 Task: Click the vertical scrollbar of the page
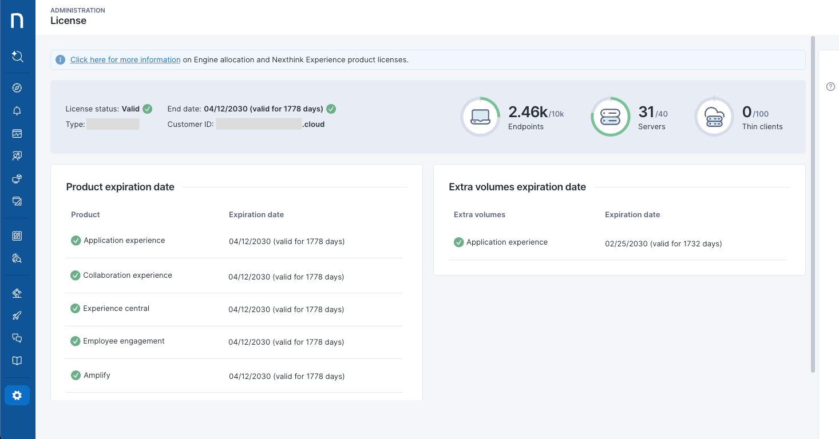click(813, 205)
